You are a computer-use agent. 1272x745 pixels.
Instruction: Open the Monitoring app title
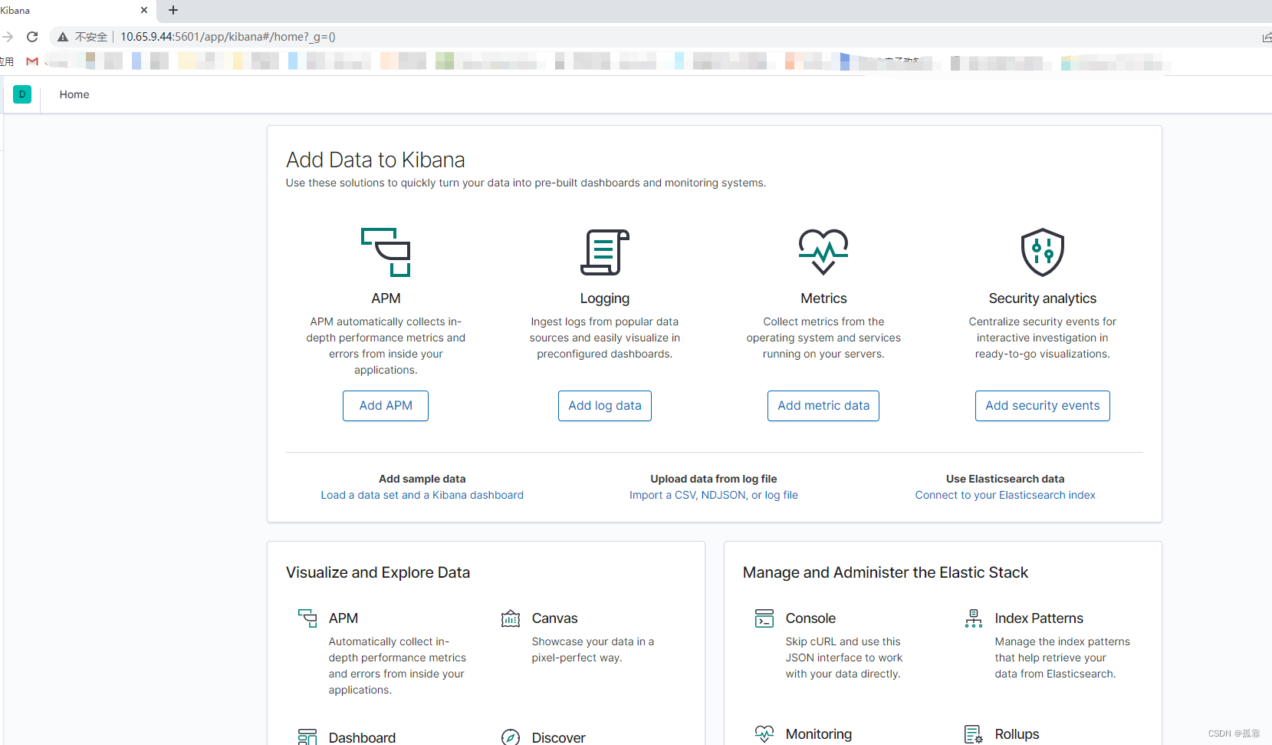(x=819, y=734)
